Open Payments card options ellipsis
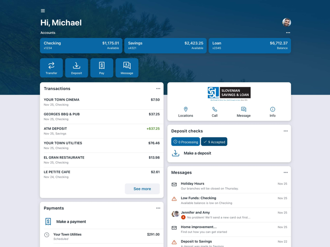 (158, 208)
